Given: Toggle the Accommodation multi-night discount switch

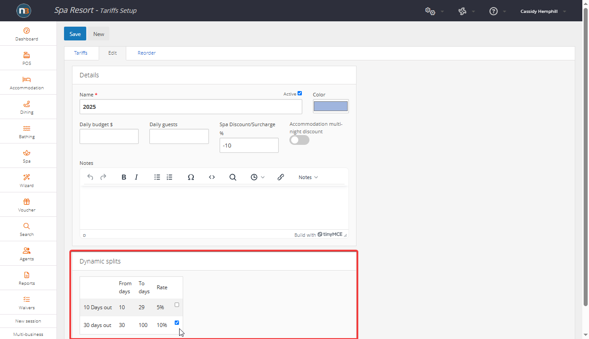Looking at the screenshot, I should (299, 140).
